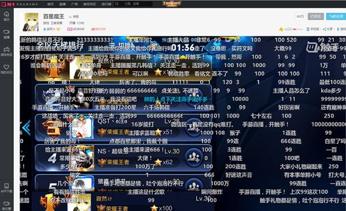Click the search magnifier icon in top bar
346x211 pixels.
(x=117, y=4)
